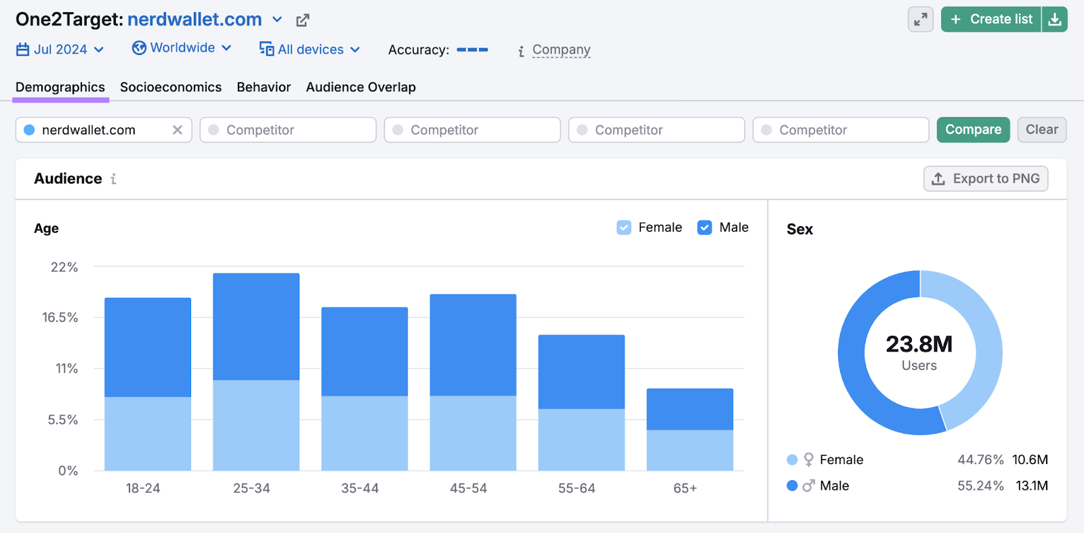This screenshot has height=533, width=1084.
Task: Click the calendar icon for Jul 2024
Action: pyautogui.click(x=23, y=49)
